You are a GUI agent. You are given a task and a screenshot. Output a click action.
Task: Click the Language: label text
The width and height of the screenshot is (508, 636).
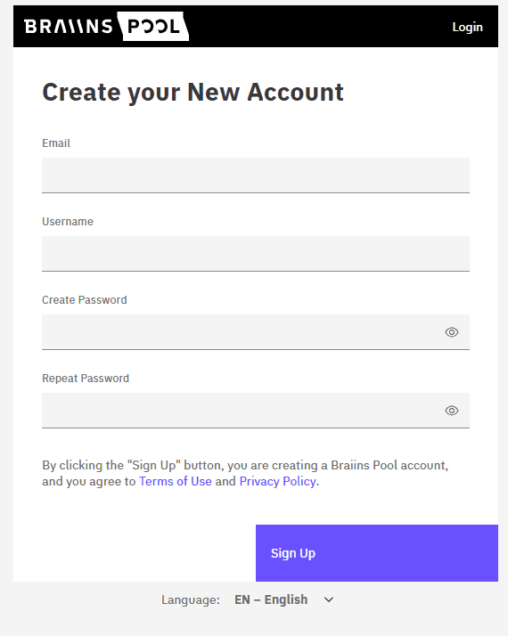click(191, 599)
